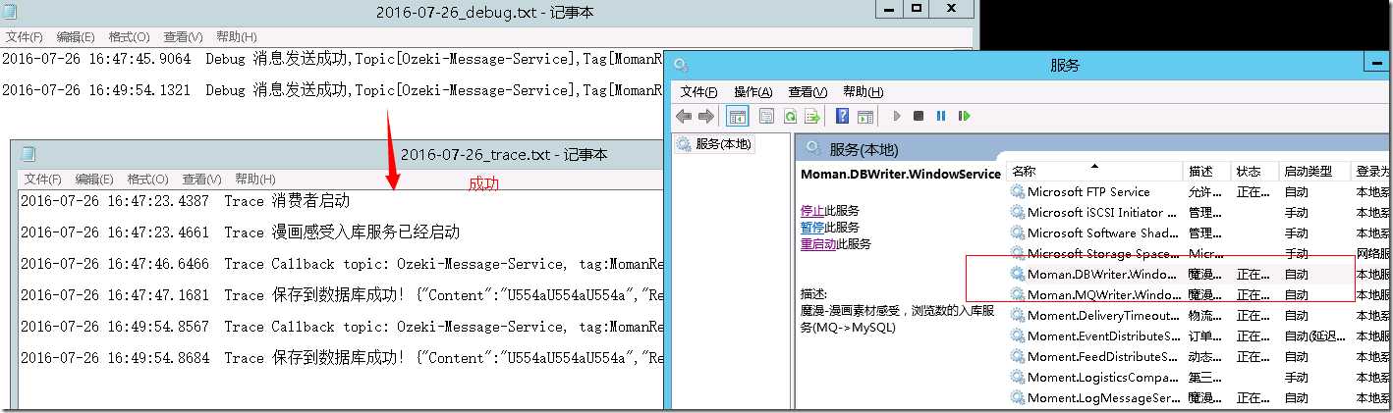This screenshot has width=1393, height=413.
Task: Select the Moment.LogisticsCompa... service name
Action: coord(1103,378)
